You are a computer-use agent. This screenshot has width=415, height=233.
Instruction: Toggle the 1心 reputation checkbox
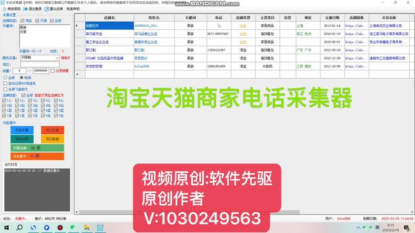click(4, 101)
